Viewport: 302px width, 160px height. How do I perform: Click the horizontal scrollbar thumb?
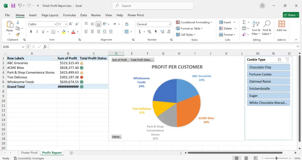(235, 153)
